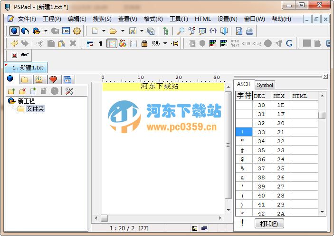Image resolution: width=334 pixels, height=236 pixels.
Task: Click the add file to project icon
Action: click(33, 91)
